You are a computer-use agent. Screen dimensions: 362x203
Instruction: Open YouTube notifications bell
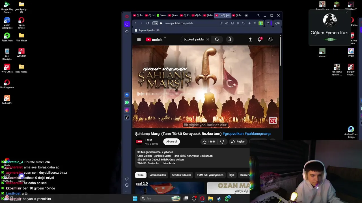pos(259,39)
